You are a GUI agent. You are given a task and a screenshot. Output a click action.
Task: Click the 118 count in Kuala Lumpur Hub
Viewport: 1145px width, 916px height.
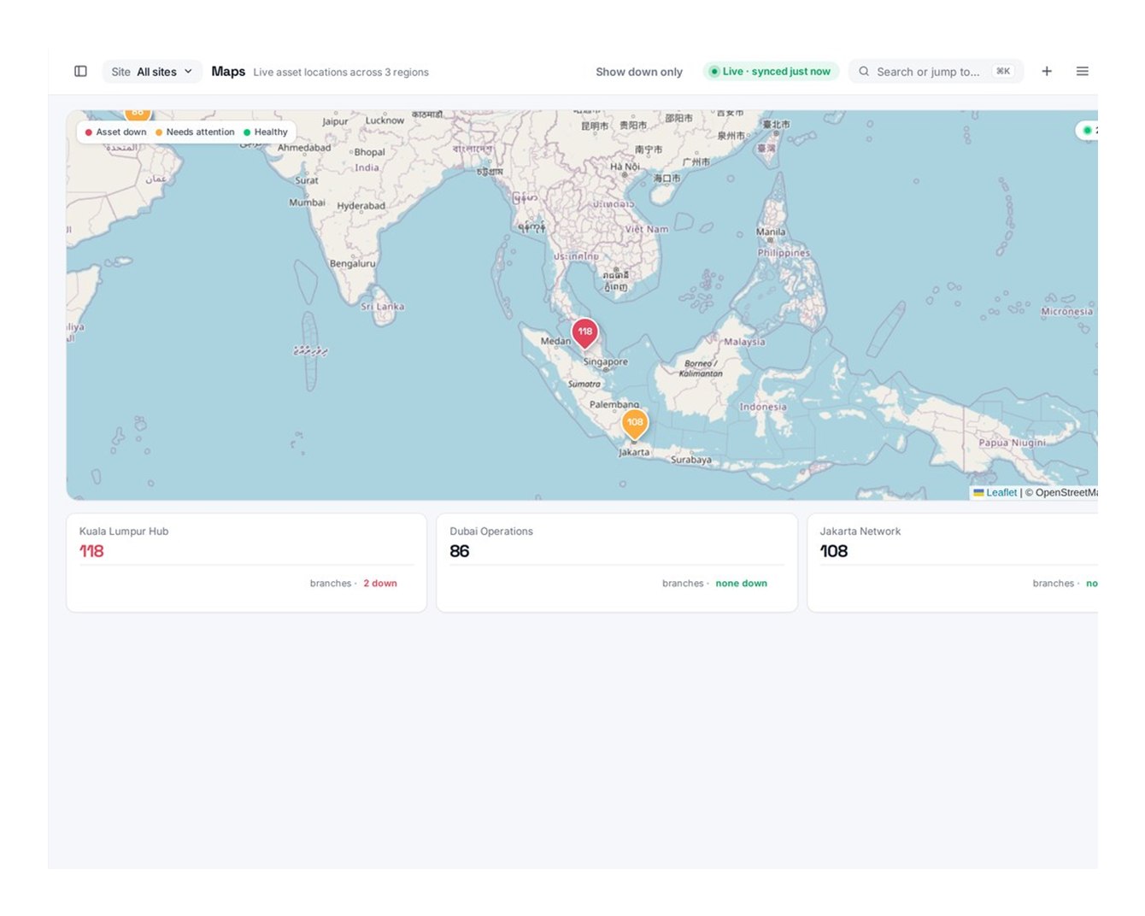coord(91,551)
